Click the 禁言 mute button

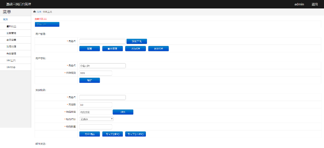pos(90,49)
